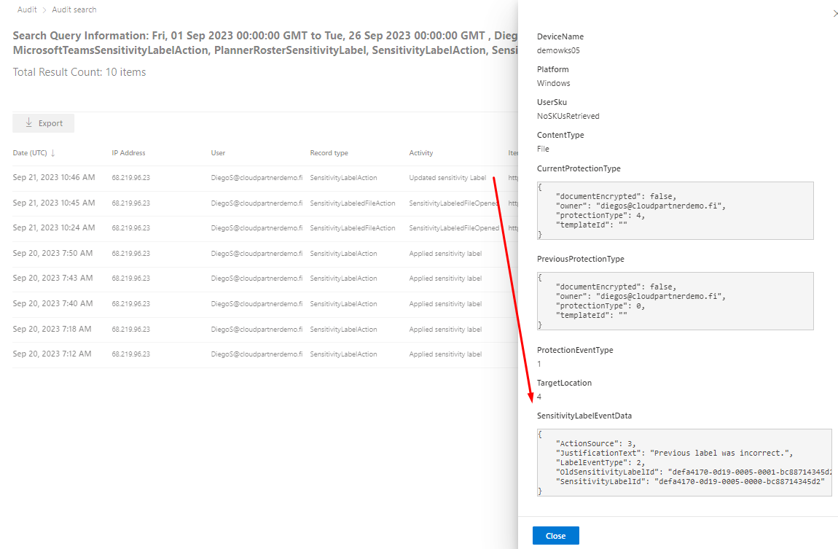The image size is (838, 549).
Task: Click inside the PreviousProtectionType JSON box
Action: click(675, 301)
